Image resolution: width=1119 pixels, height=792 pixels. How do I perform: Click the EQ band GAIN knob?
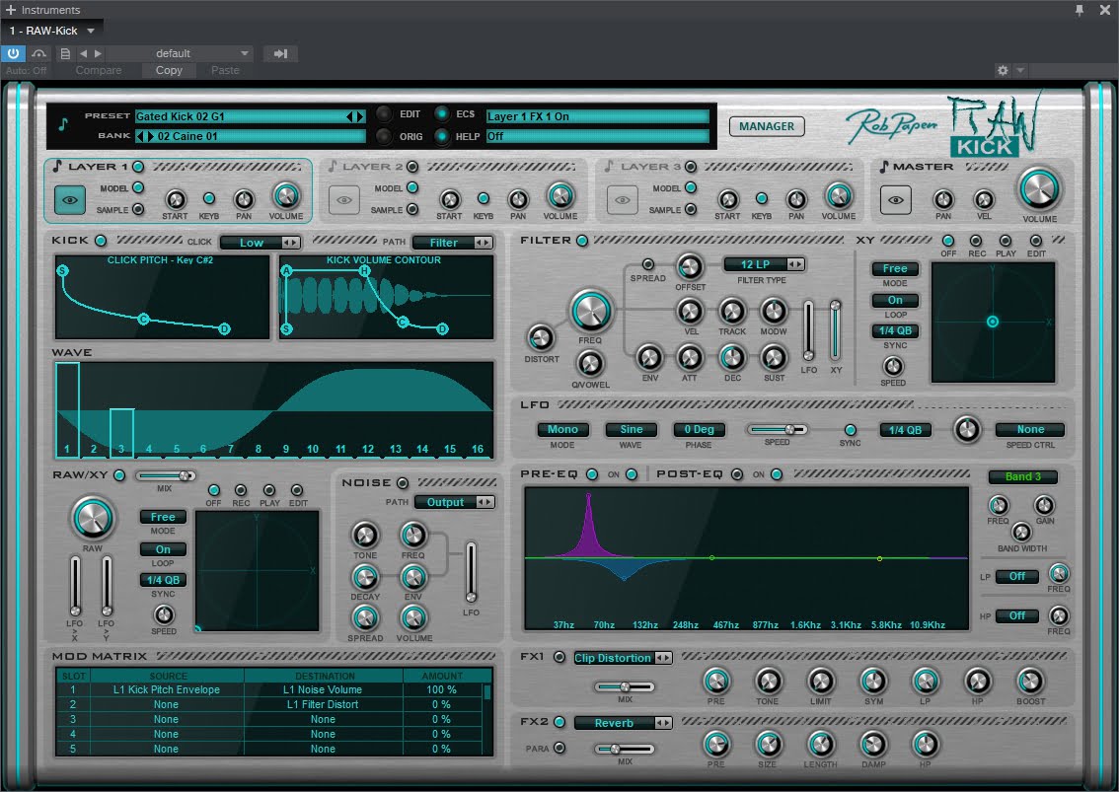coord(1044,506)
